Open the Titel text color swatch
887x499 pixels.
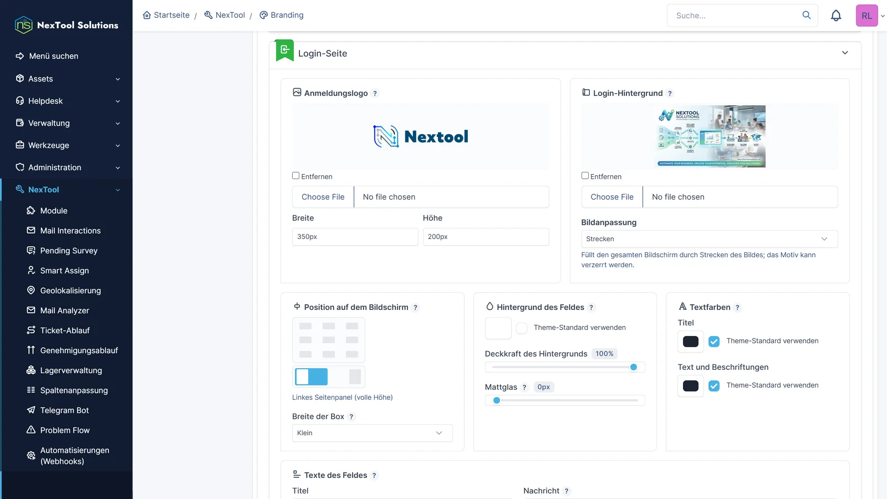pos(691,342)
